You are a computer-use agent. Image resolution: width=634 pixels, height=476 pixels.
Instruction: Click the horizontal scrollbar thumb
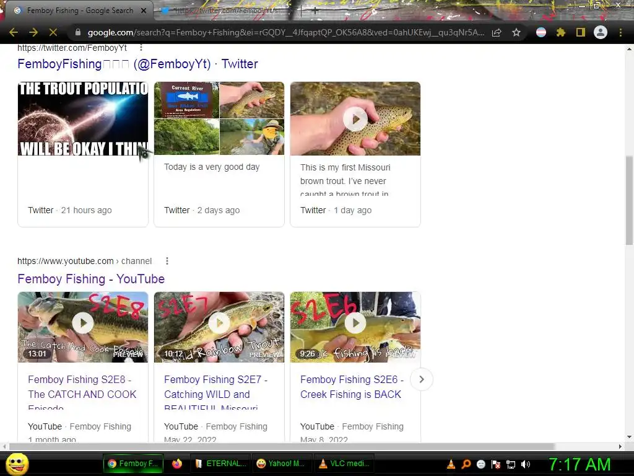[282, 446]
